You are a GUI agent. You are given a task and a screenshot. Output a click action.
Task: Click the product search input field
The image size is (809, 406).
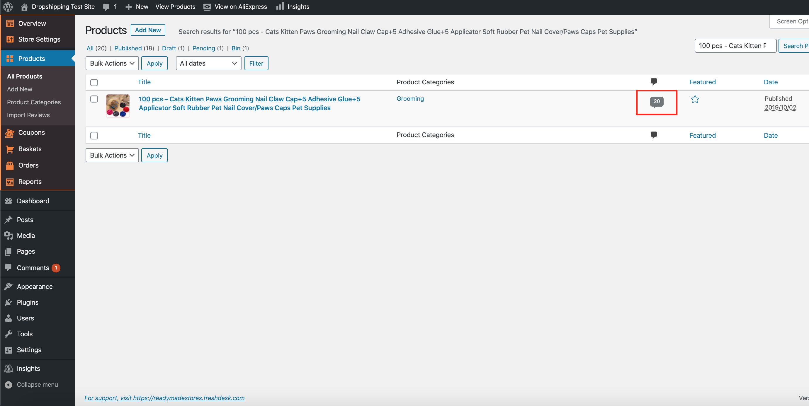(x=735, y=46)
